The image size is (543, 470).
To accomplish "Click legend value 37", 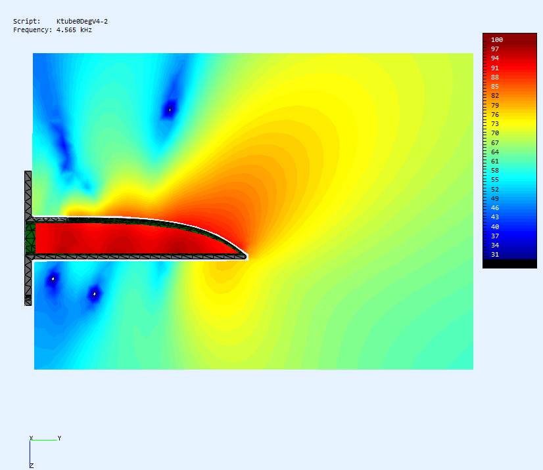I will (495, 236).
